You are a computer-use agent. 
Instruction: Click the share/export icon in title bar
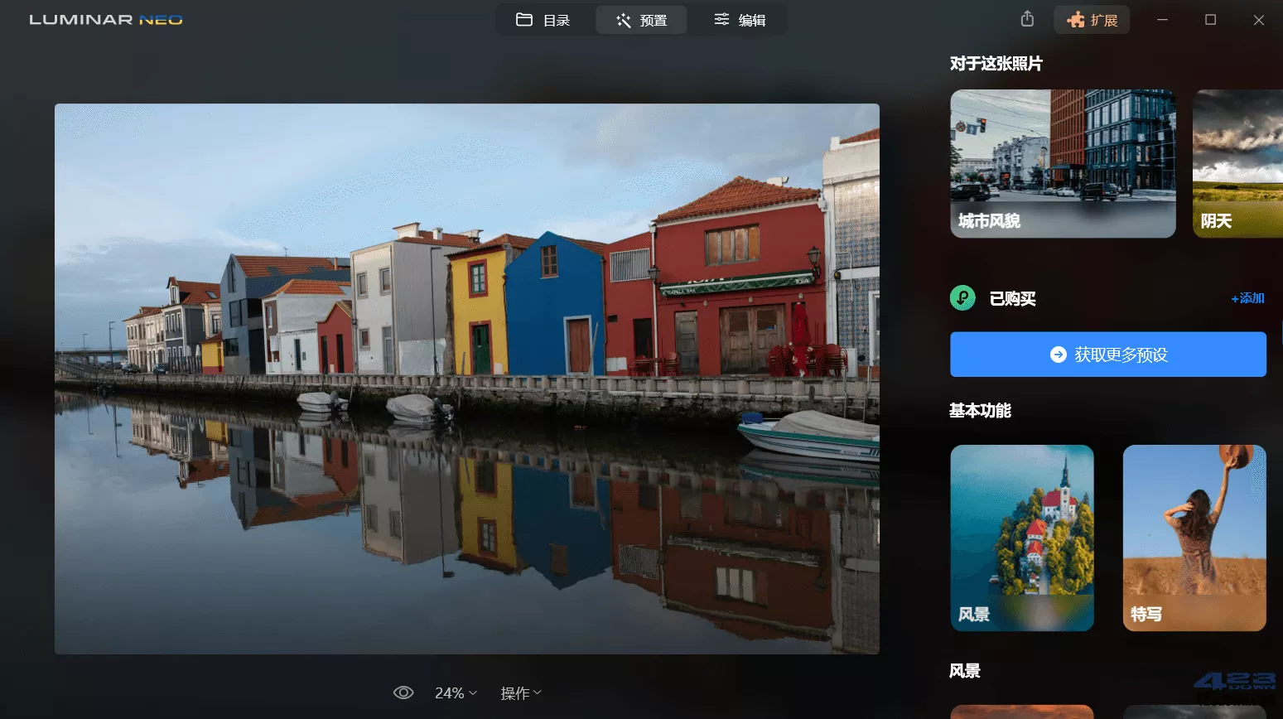click(x=1026, y=18)
